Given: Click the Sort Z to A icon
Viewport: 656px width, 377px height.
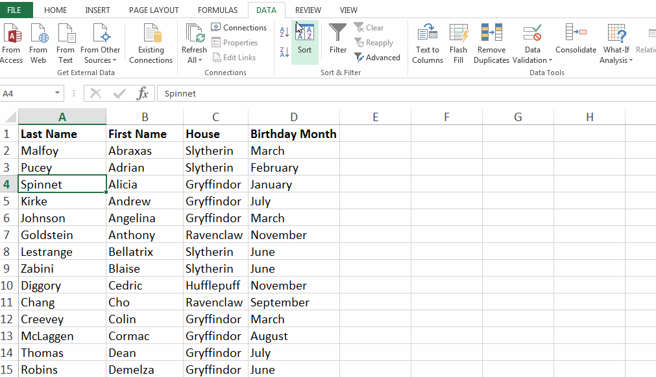Looking at the screenshot, I should (x=284, y=52).
